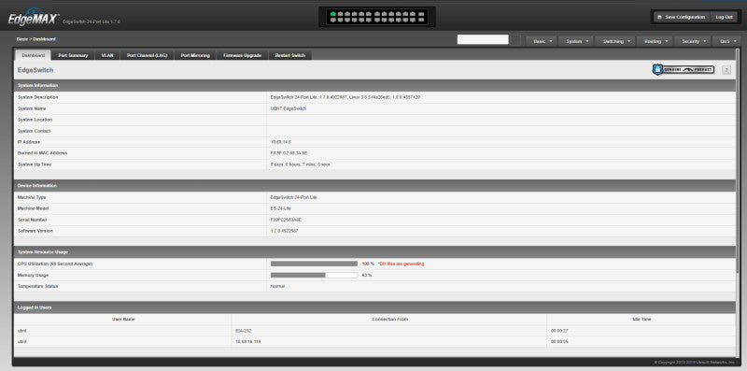Click the 'UBNT EdgeSwitch' system name value
Viewport: 747px width, 371px height.
coord(289,108)
